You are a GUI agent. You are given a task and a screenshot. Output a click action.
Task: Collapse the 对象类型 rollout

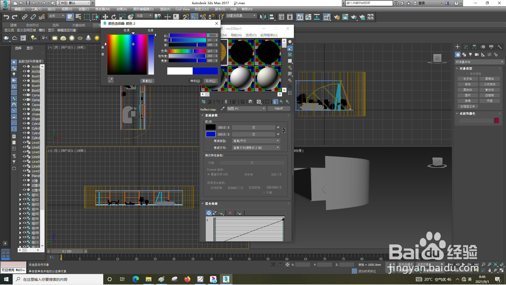[x=466, y=68]
